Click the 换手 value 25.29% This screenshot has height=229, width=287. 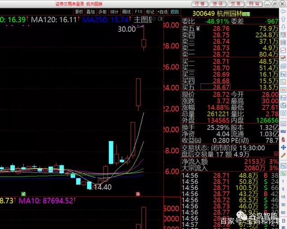coord(218,127)
